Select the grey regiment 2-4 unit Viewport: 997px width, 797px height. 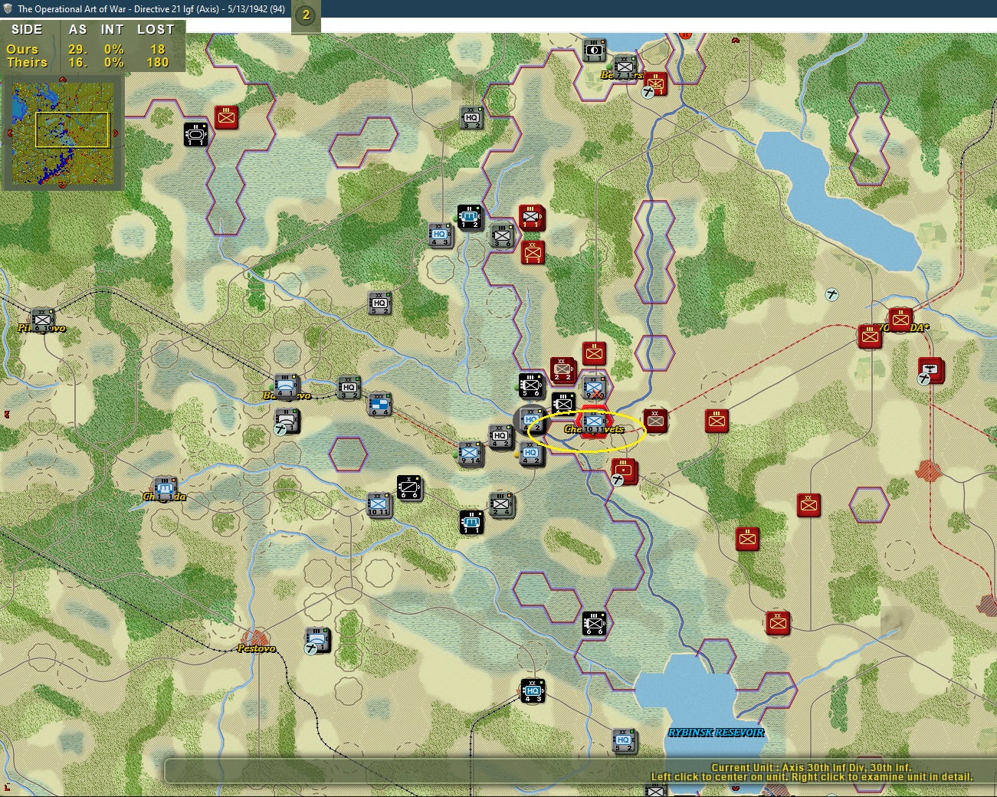click(x=502, y=505)
